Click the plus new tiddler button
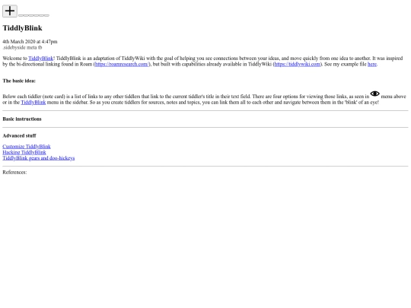Screen dimensions: 411x308 pyautogui.click(x=10, y=11)
